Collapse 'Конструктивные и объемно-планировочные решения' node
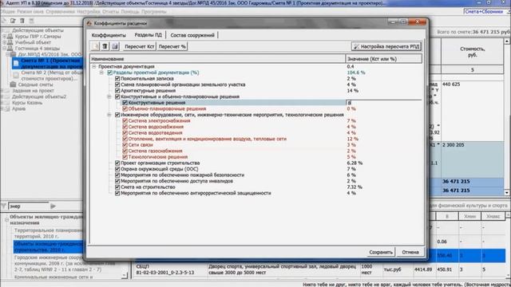 (109, 96)
